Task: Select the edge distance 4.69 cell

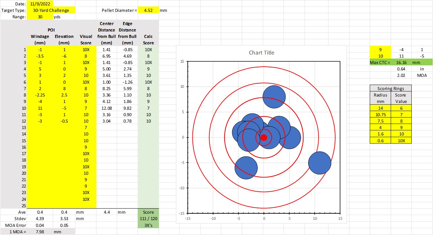Action: coord(128,56)
